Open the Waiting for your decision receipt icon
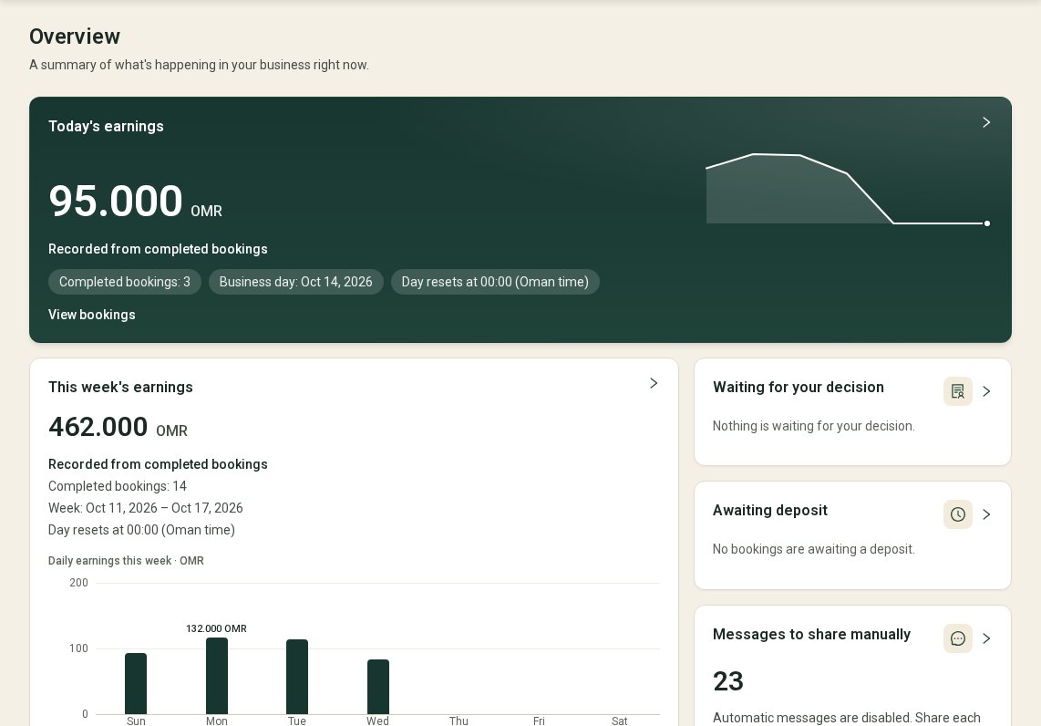This screenshot has width=1041, height=726. 957,391
